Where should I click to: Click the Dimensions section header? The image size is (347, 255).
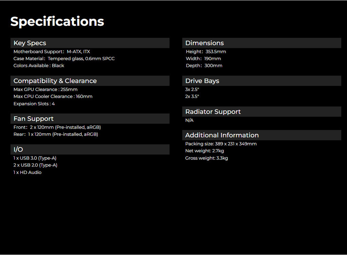pos(204,43)
